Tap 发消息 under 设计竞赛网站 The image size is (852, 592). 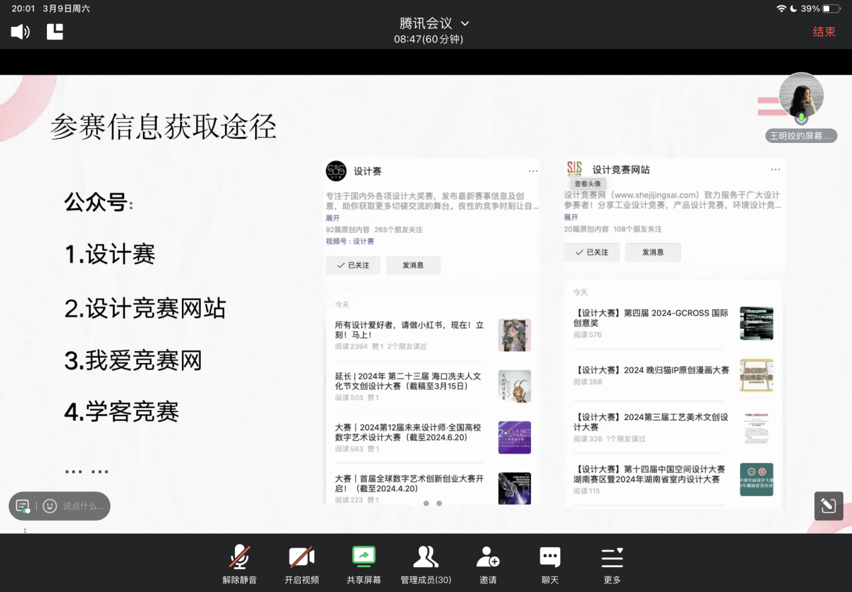(x=653, y=252)
